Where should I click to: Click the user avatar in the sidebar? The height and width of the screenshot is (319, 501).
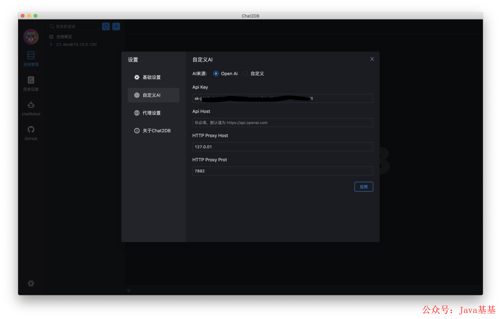[31, 37]
